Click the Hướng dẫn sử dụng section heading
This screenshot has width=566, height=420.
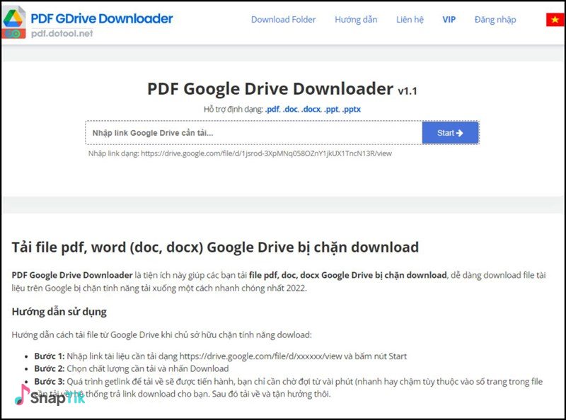[x=59, y=311]
